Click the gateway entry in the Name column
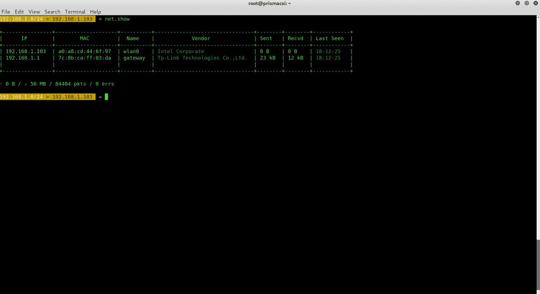The width and height of the screenshot is (540, 294). tap(134, 58)
